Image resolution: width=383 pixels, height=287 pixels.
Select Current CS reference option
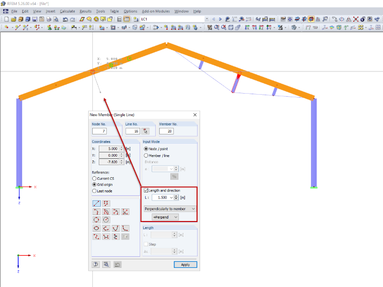coord(103,178)
